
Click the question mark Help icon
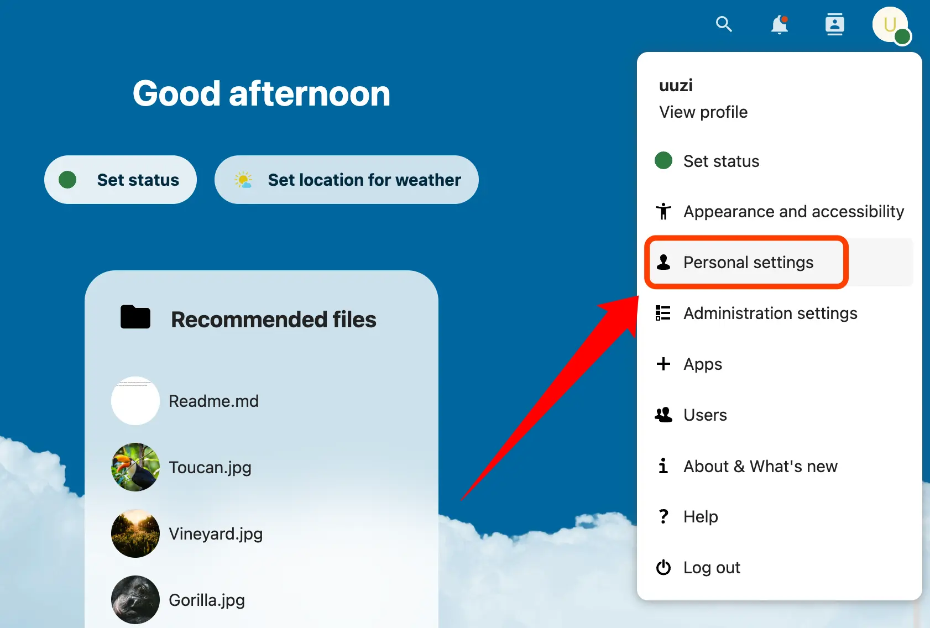point(663,517)
